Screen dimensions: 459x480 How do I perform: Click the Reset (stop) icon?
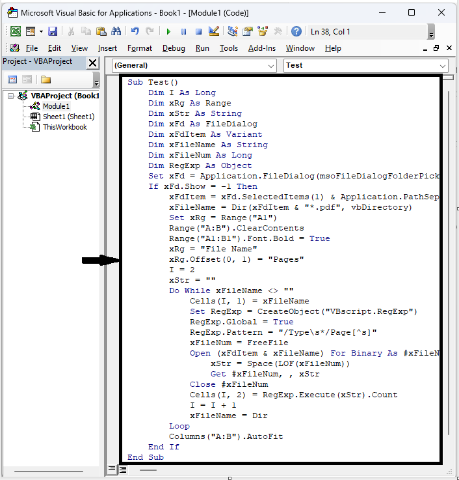pyautogui.click(x=198, y=31)
